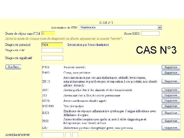Click the Réanimation value in combo box

pos(88,27)
